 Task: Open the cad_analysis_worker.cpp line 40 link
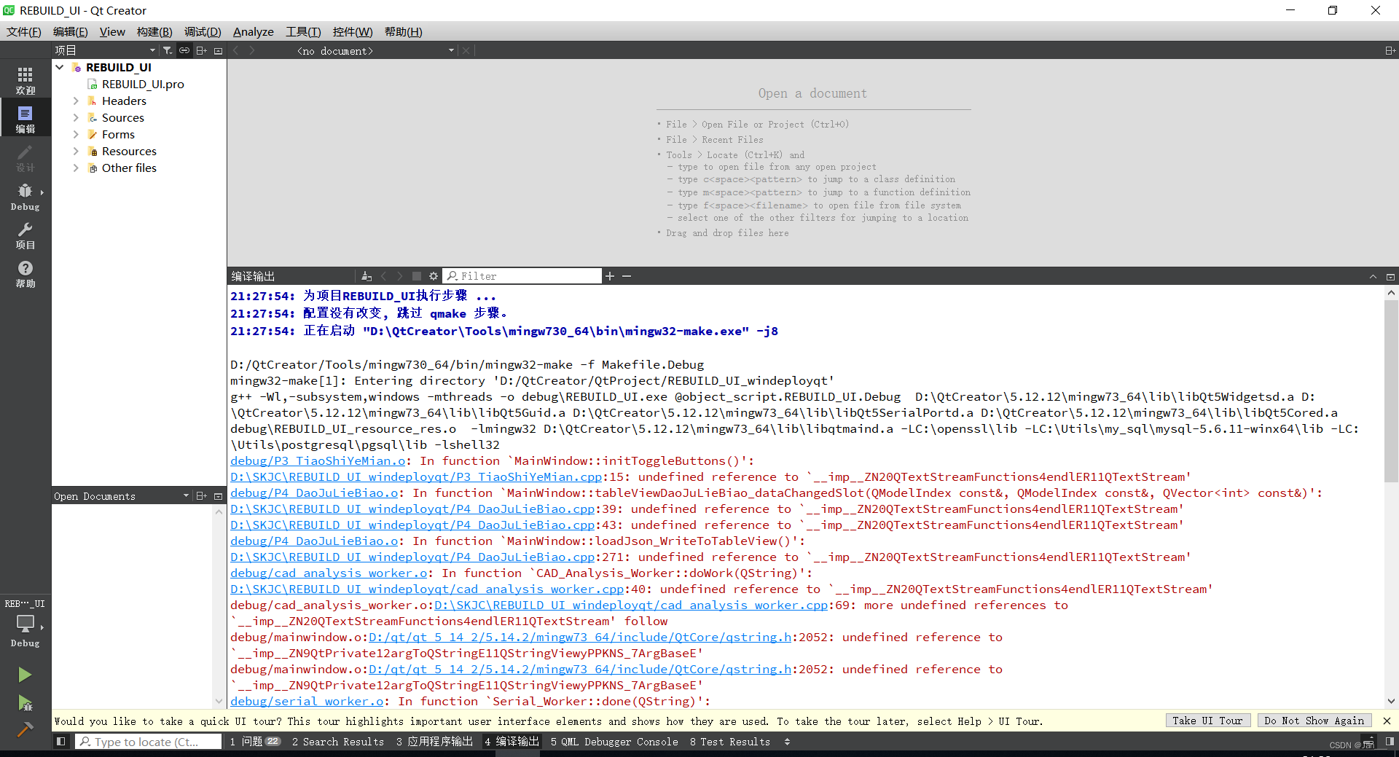427,589
